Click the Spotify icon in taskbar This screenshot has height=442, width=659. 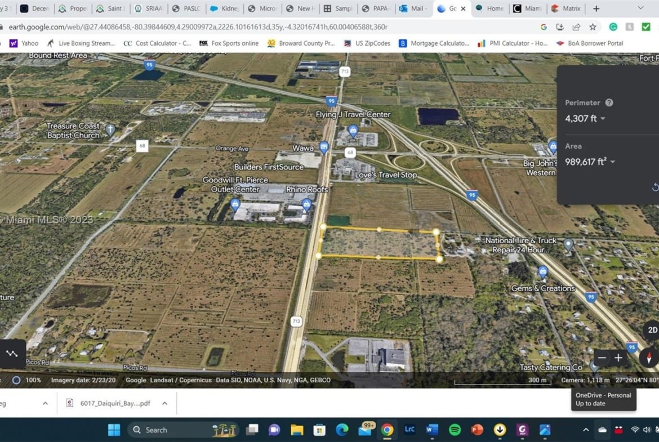click(455, 430)
